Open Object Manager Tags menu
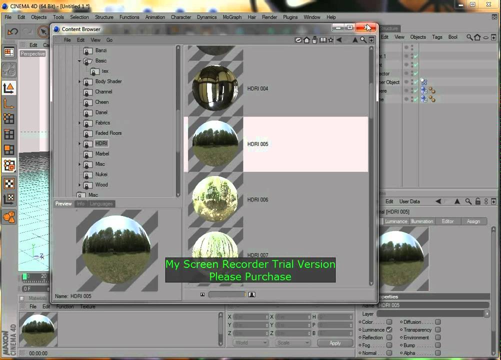Viewport: 501px width, 360px height. pos(437,37)
